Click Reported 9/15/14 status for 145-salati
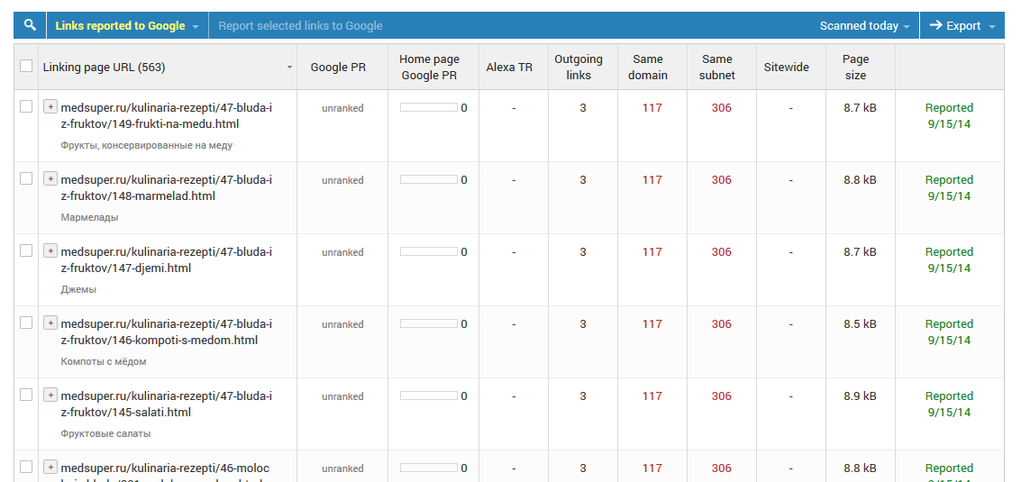The height and width of the screenshot is (482, 1021). [x=949, y=404]
